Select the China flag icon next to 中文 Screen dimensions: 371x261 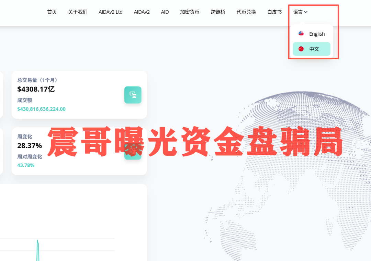point(301,49)
